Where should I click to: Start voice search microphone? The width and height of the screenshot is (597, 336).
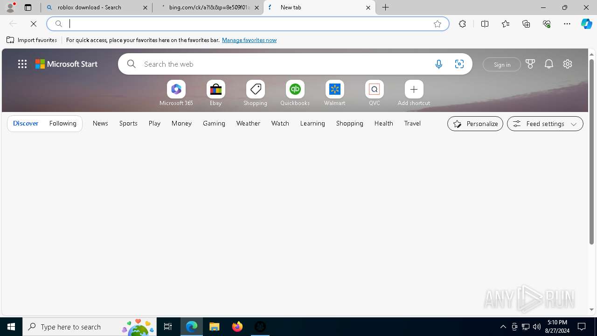tap(438, 64)
